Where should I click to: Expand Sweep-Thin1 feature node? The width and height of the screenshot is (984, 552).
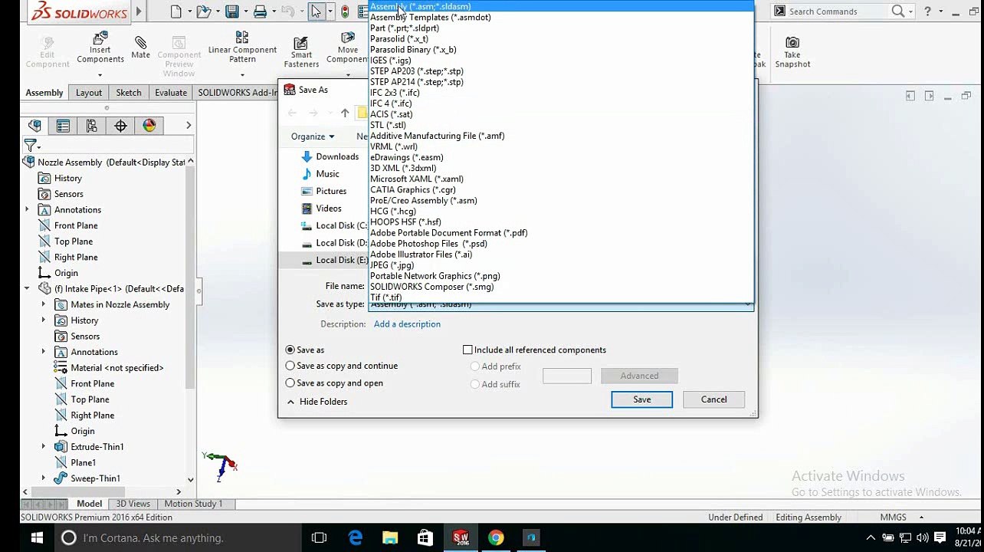point(44,478)
